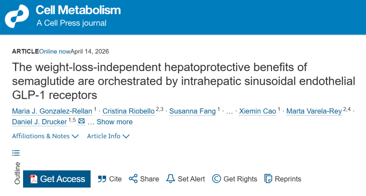Screen dimensions: 366x196
Task: Click the Cell Press logo icon
Action: coord(17,16)
